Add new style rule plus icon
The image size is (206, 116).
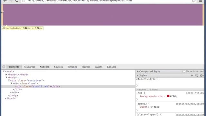pos(192,75)
